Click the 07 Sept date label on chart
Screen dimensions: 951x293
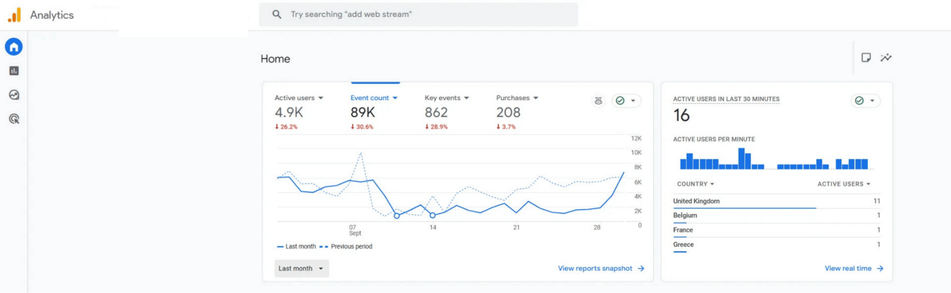point(355,231)
